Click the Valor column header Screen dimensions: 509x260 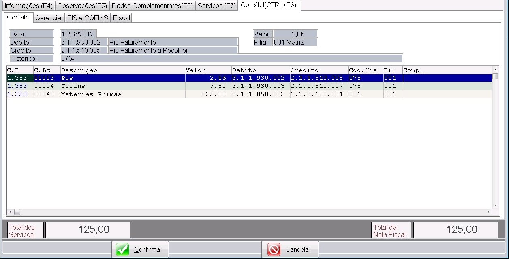(x=208, y=70)
